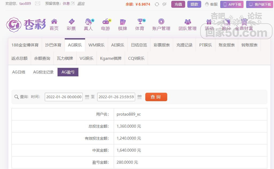Screen dimensions: 274x169
Task: Open calendar picker for end date
Action: click(x=139, y=97)
